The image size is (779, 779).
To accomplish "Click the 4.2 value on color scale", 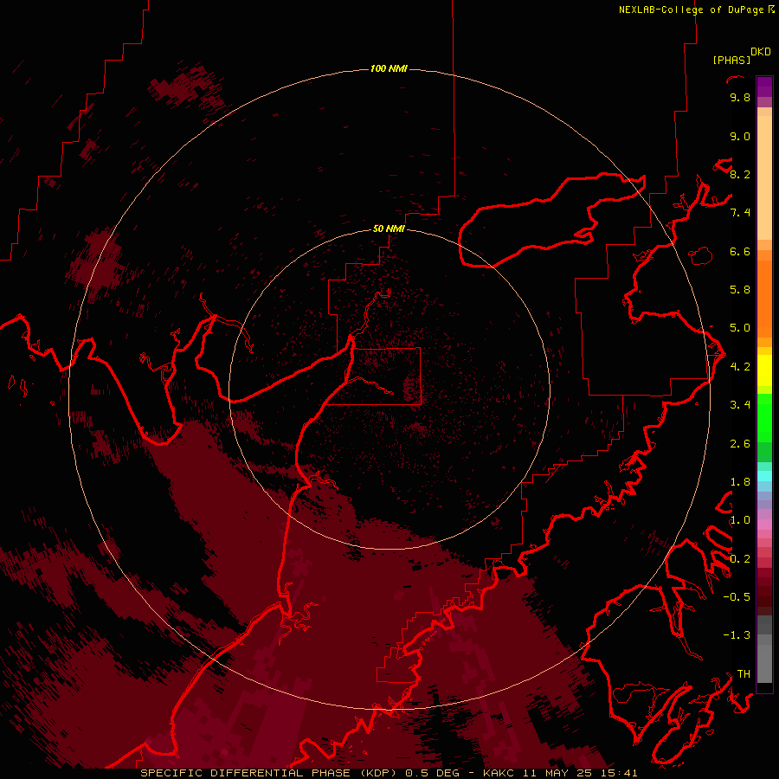I will coord(740,366).
